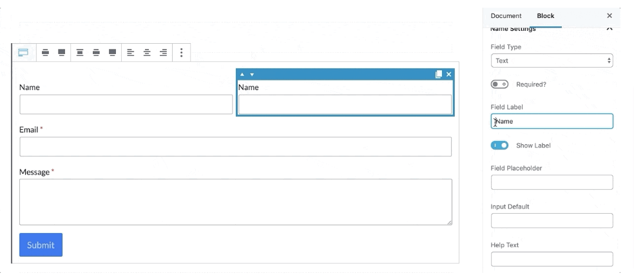Click the blue Submit button

[x=41, y=245]
